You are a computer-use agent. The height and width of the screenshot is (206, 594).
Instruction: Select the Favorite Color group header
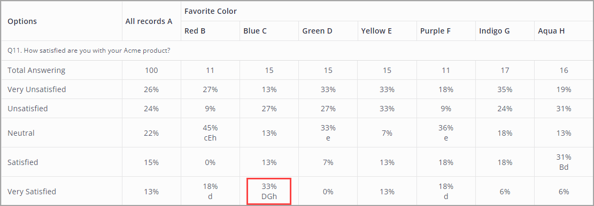pos(211,11)
